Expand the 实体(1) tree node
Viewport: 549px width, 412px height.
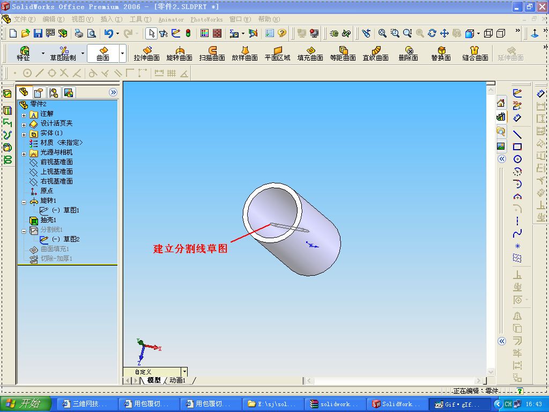[24, 135]
